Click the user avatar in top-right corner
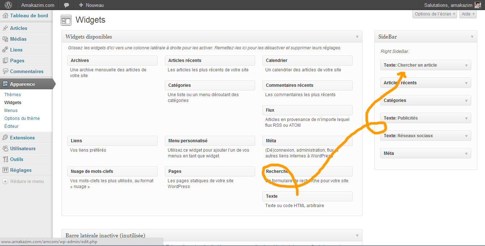The width and height of the screenshot is (485, 246). (477, 5)
